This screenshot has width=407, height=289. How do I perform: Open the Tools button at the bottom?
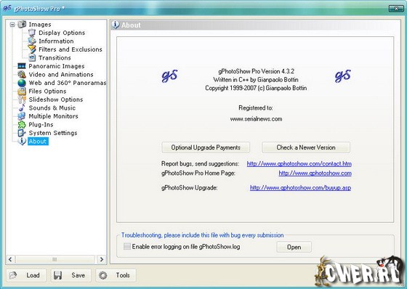point(116,275)
